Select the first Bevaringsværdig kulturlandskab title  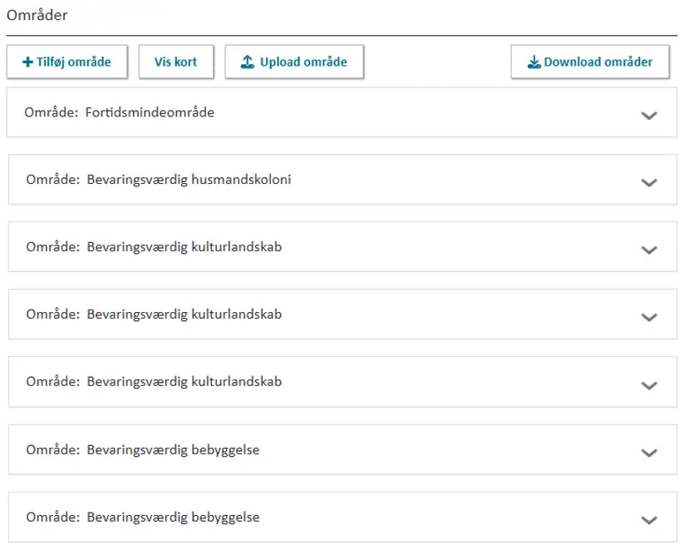(x=184, y=246)
